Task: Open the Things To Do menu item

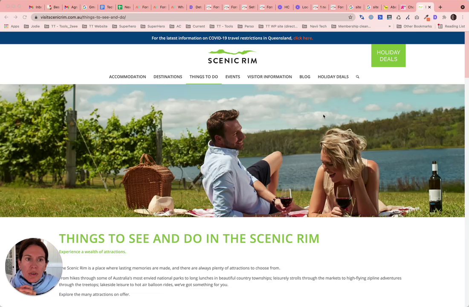Action: (204, 77)
